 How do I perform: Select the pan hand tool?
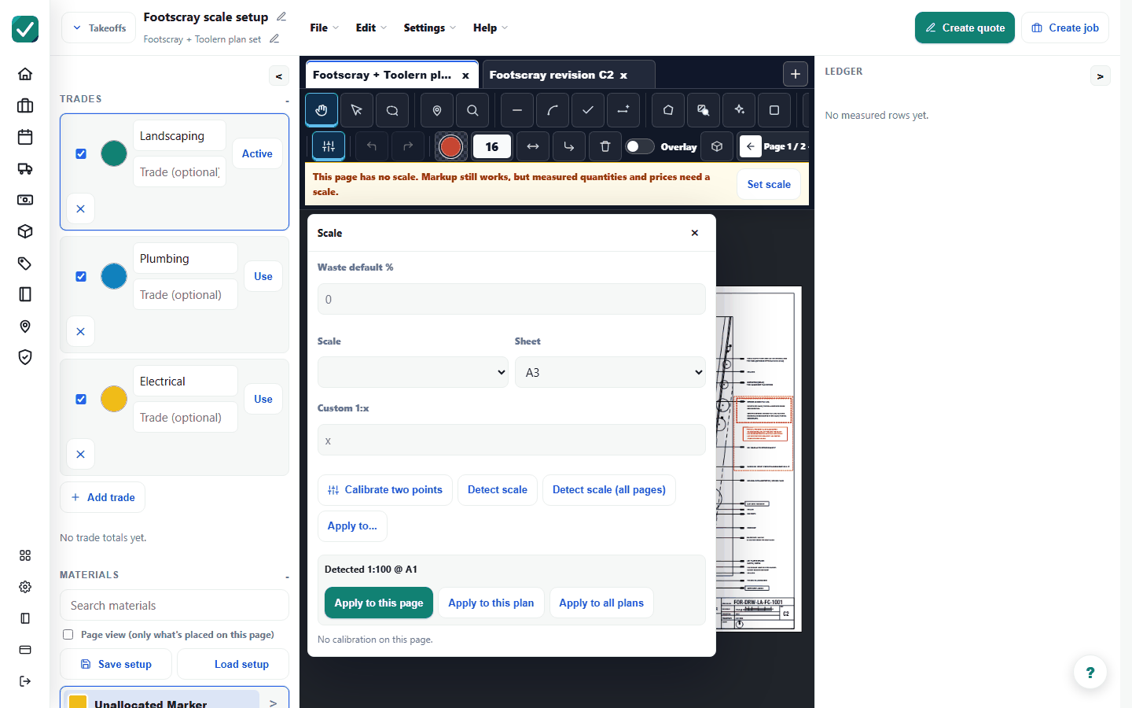[x=322, y=110]
